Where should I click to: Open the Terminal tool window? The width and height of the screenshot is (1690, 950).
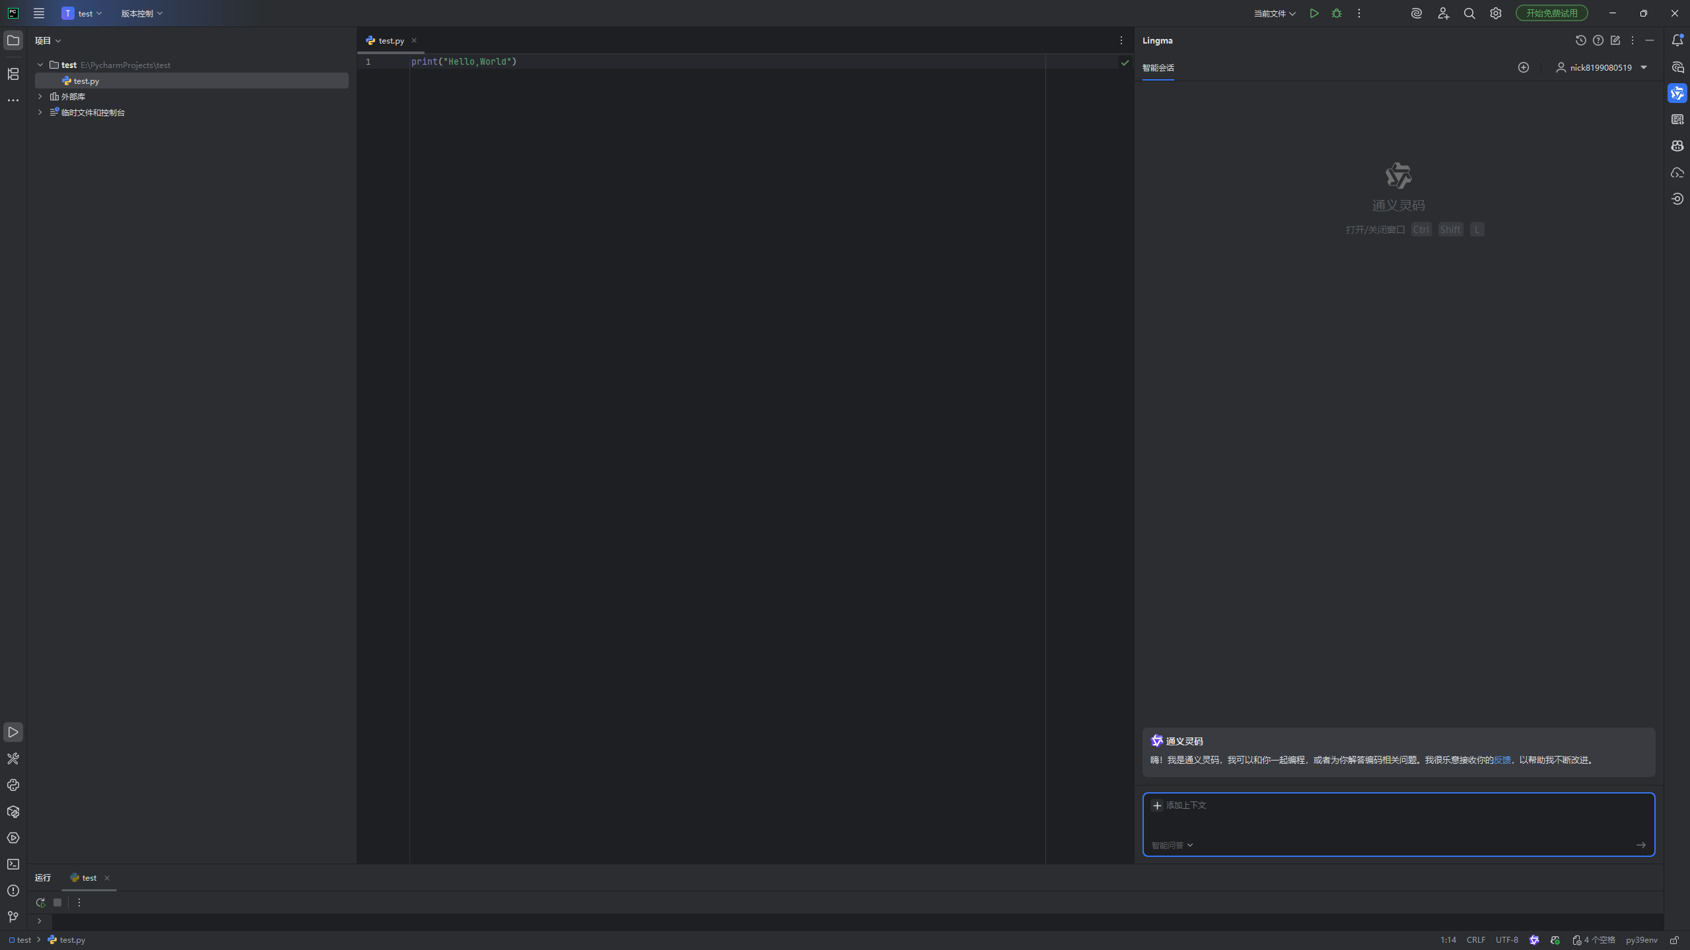coord(13,864)
